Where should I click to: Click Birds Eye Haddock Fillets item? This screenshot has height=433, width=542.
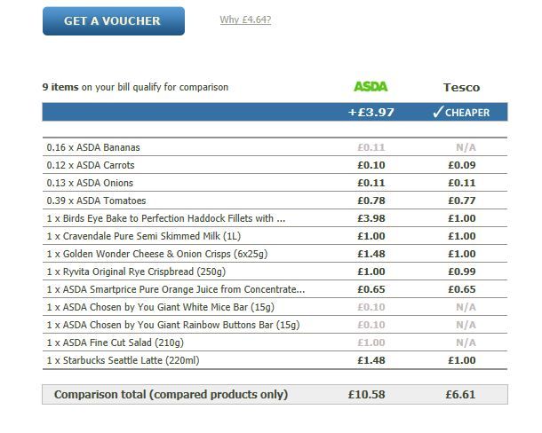pyautogui.click(x=166, y=218)
